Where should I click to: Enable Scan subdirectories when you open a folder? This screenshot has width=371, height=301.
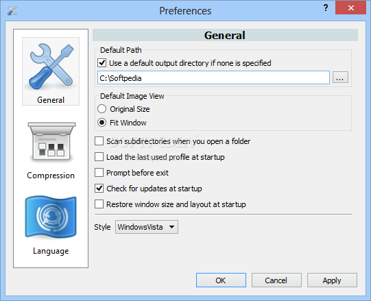click(x=99, y=141)
